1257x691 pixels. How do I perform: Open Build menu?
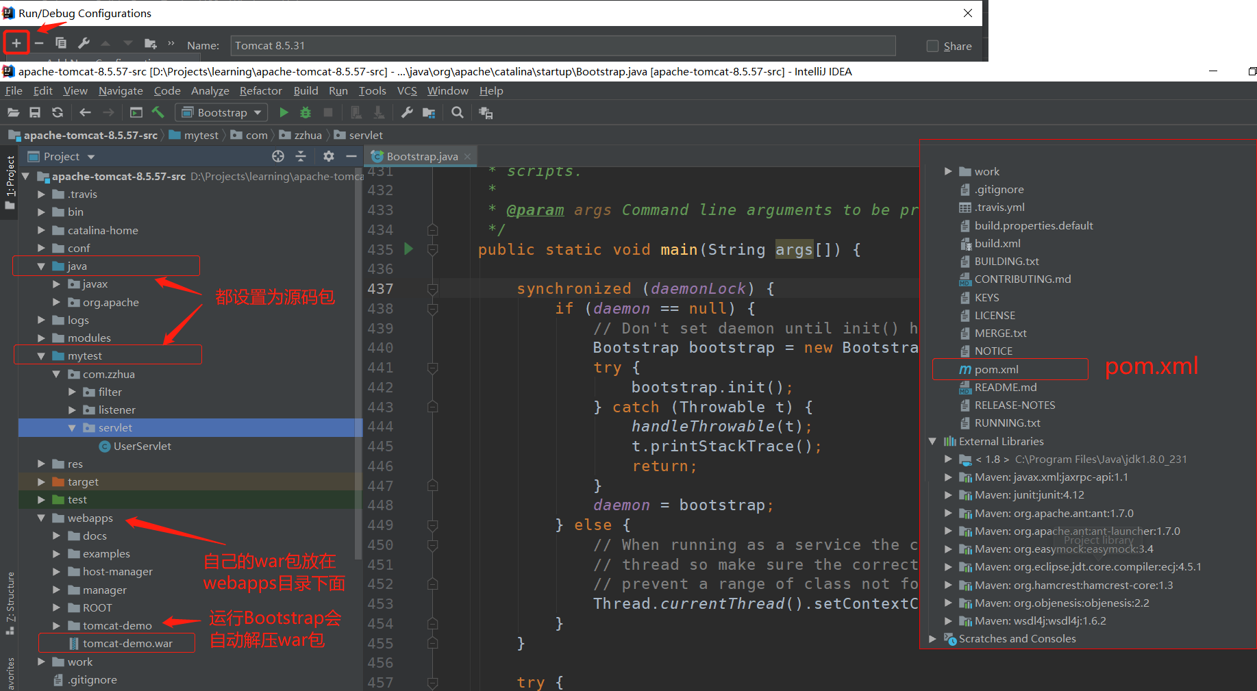306,90
